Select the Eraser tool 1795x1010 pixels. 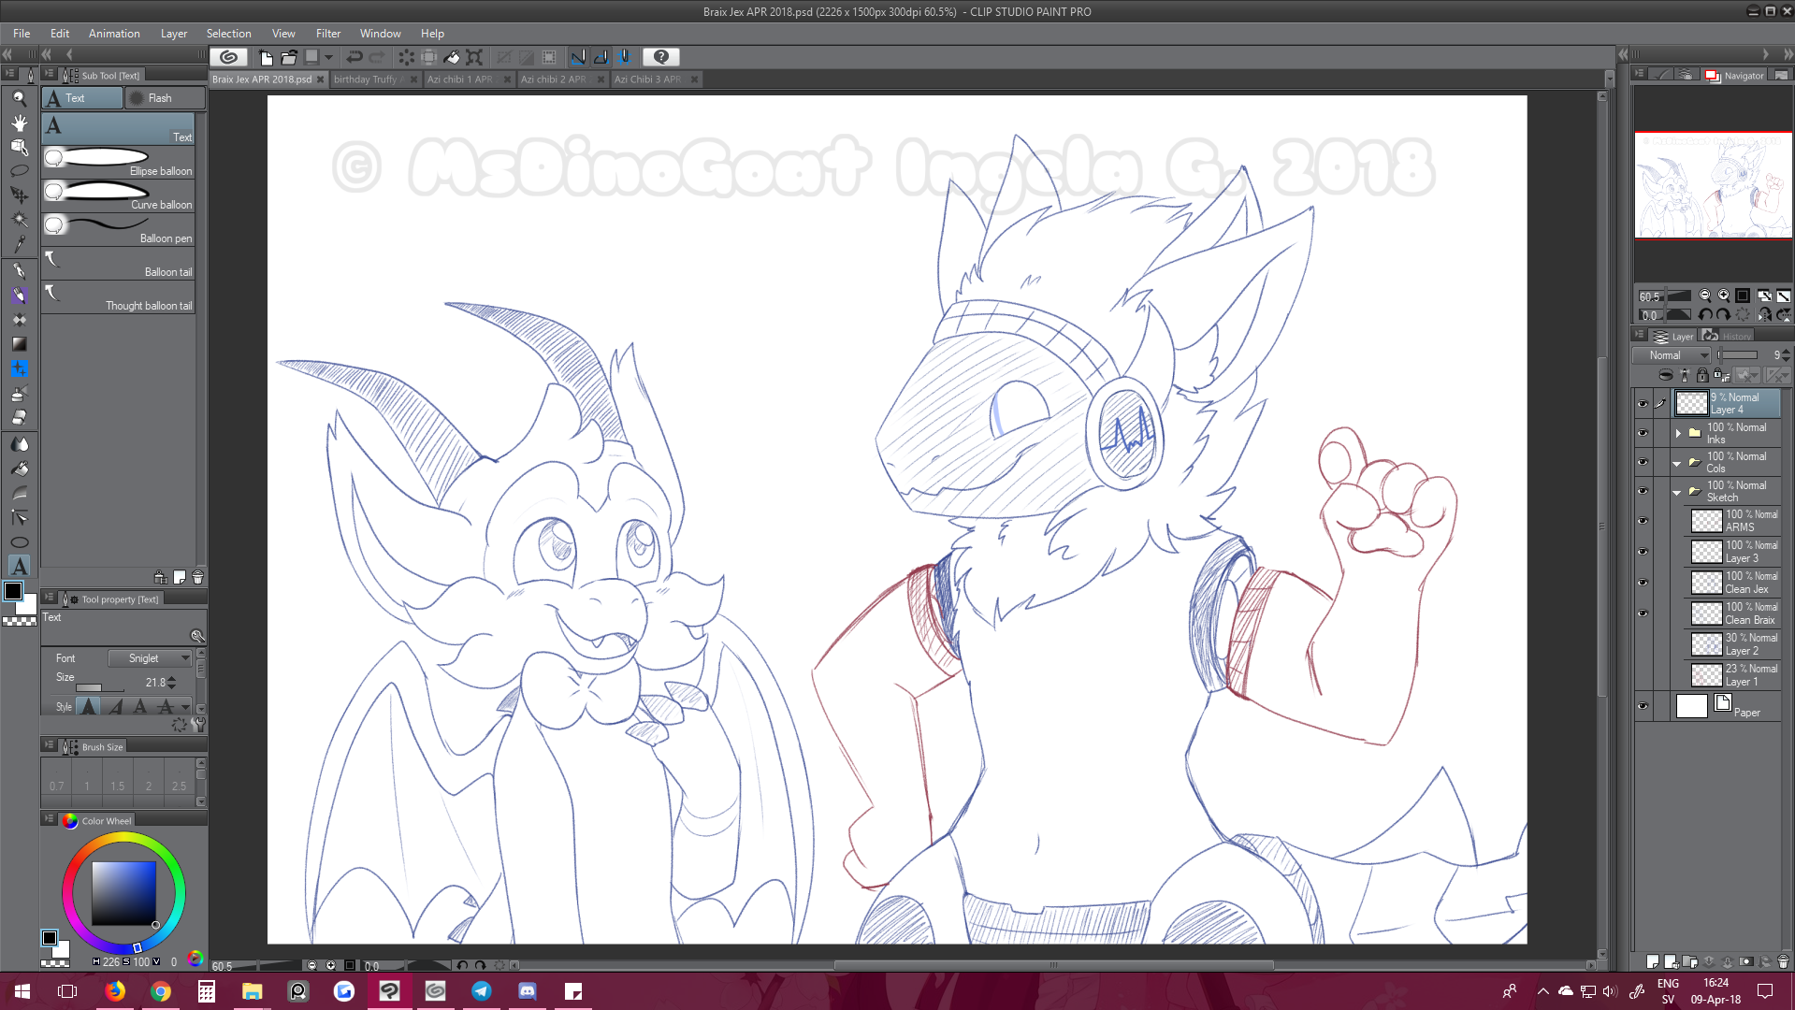point(19,418)
